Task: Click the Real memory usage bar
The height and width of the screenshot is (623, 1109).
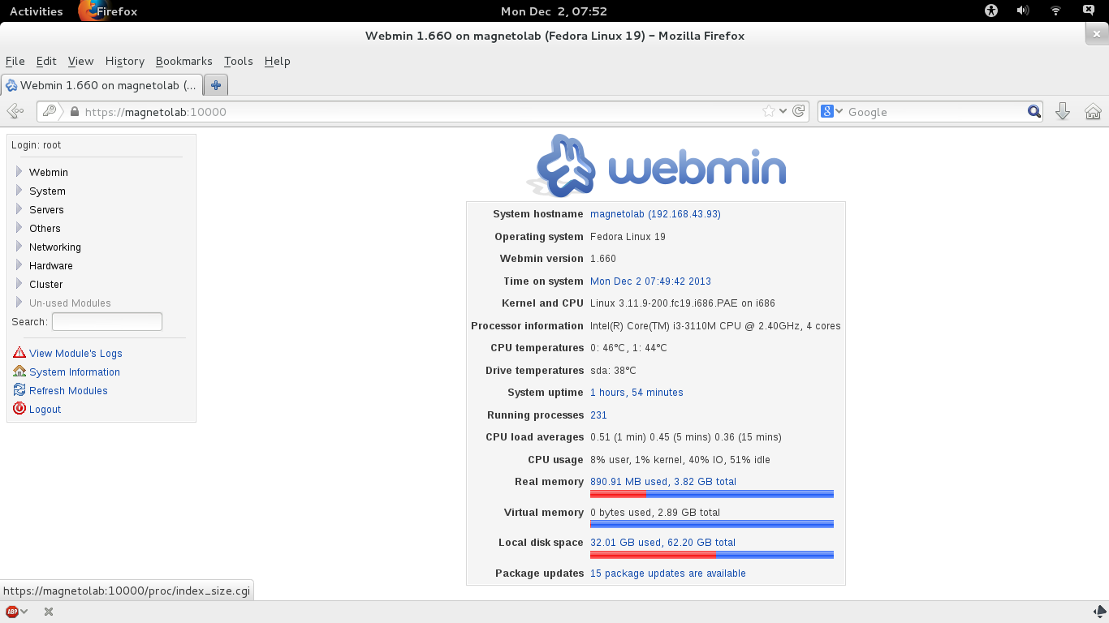Action: [711, 493]
